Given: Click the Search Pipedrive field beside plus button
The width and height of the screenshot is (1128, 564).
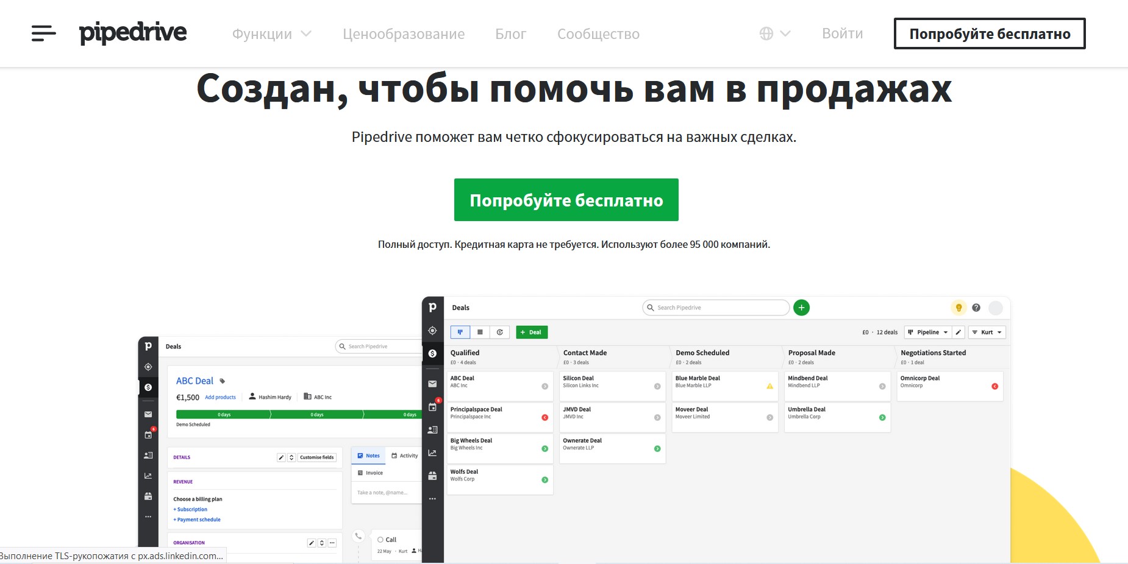Looking at the screenshot, I should tap(715, 308).
